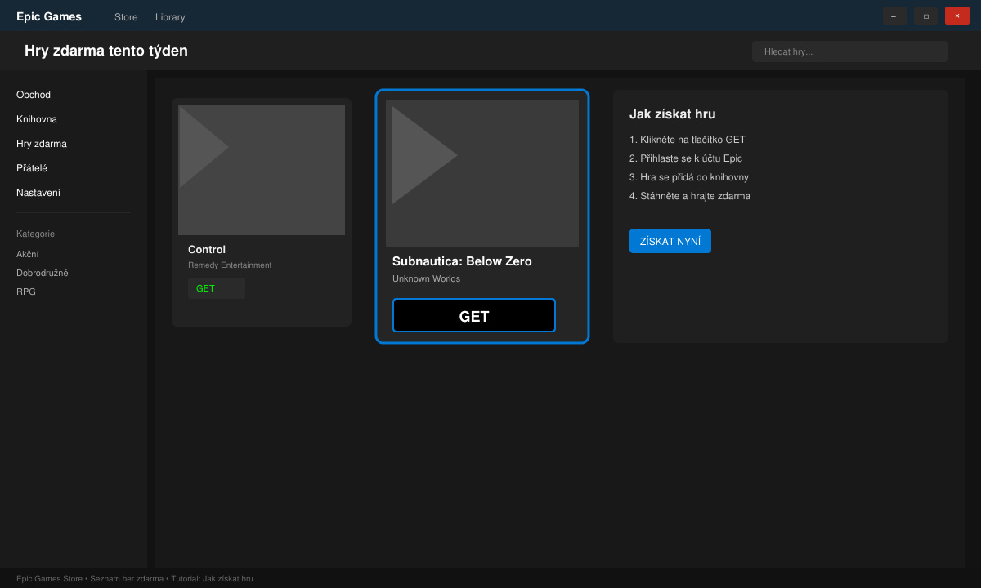The image size is (981, 588).
Task: Click step '3. Hra se přidá do knihovny'
Action: point(689,177)
